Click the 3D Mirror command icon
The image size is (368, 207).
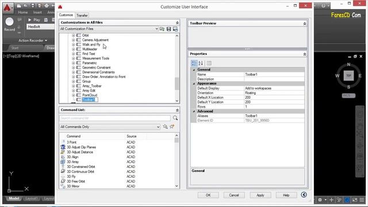coord(63,186)
